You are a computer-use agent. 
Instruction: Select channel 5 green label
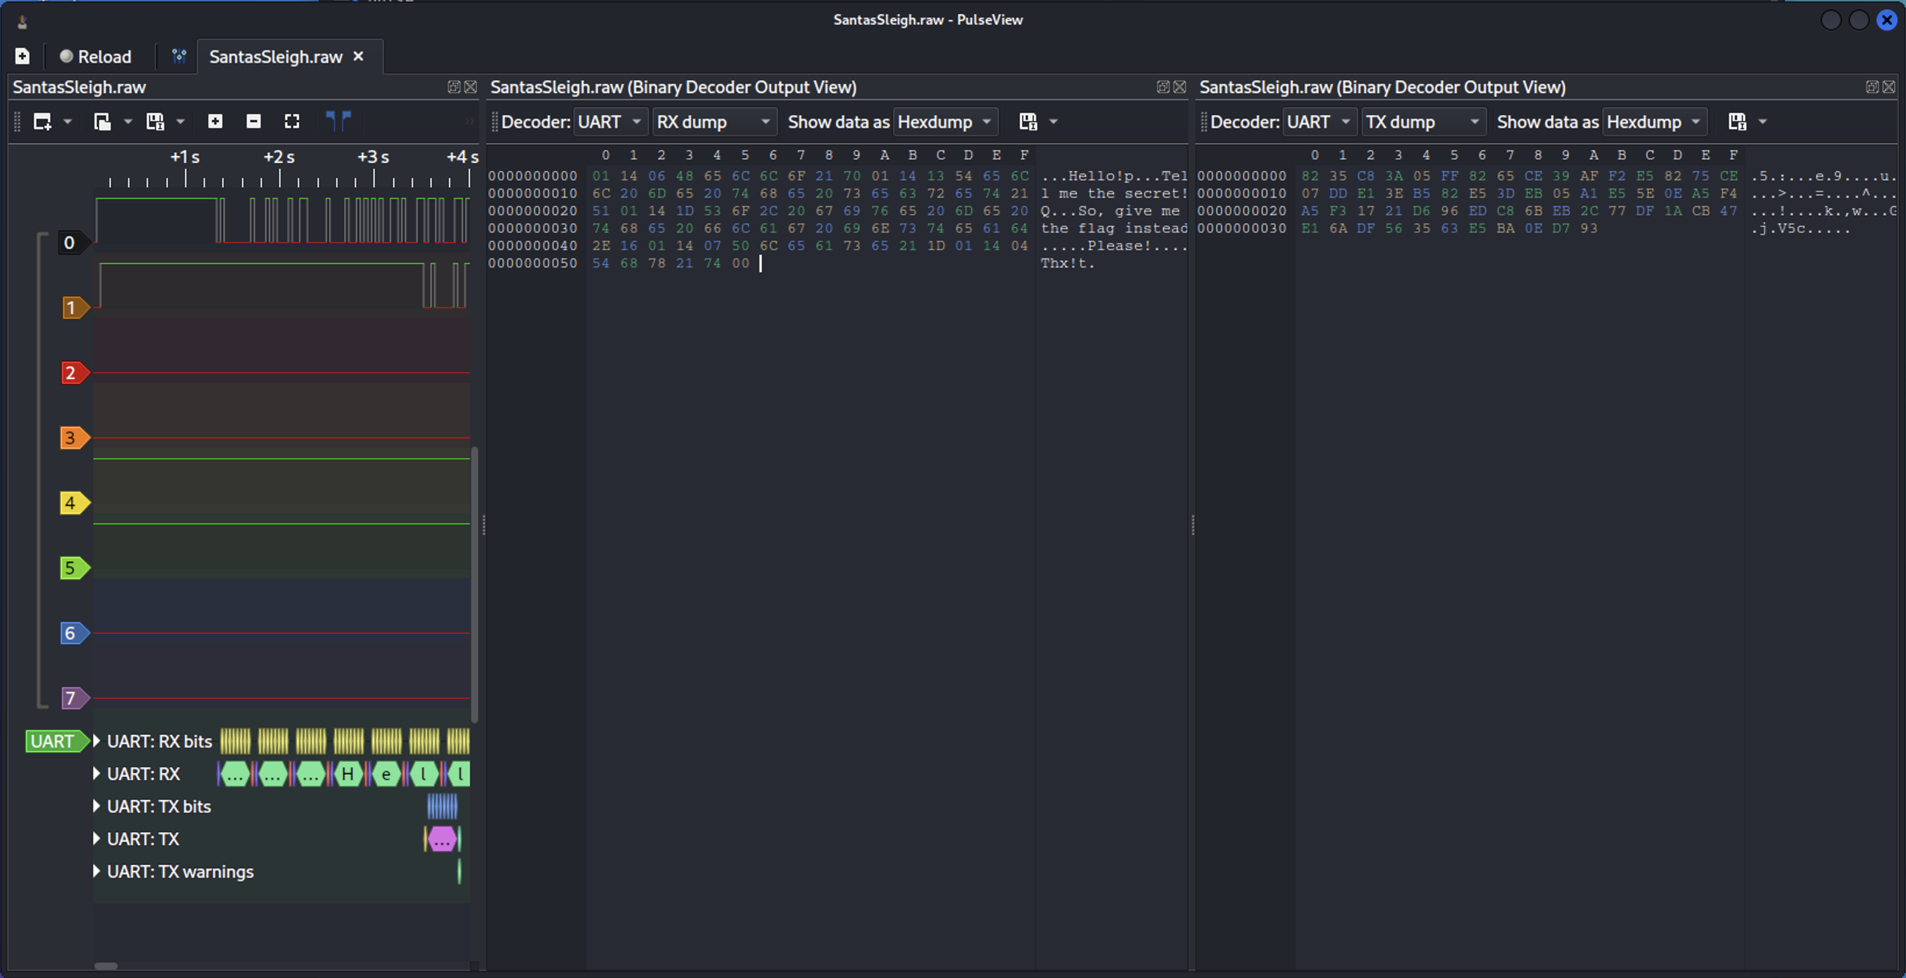[75, 567]
